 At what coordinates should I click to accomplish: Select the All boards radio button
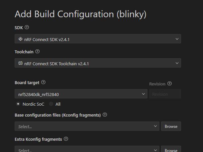51,104
